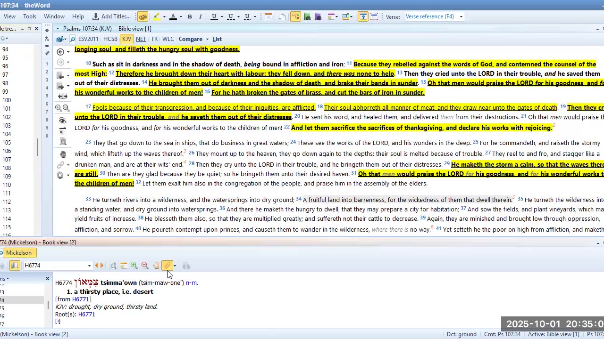Click the zoom in icon in Book view toolbar
This screenshot has width=604, height=339.
tap(134, 266)
